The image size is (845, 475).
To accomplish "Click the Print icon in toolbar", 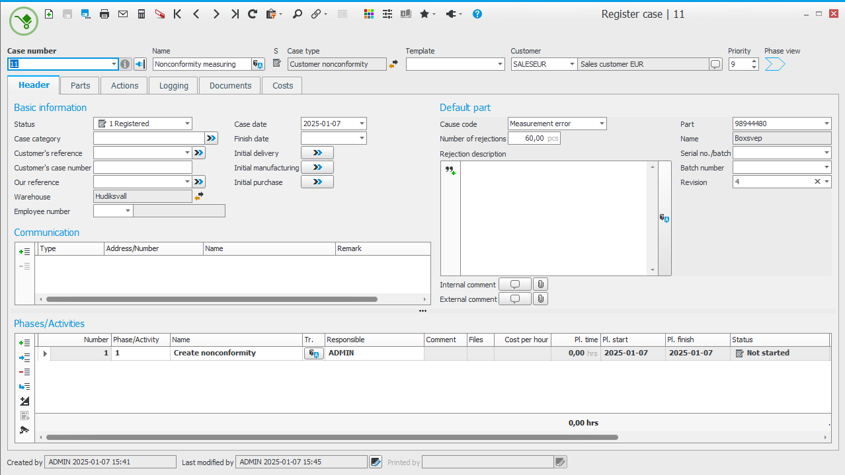I will [104, 14].
